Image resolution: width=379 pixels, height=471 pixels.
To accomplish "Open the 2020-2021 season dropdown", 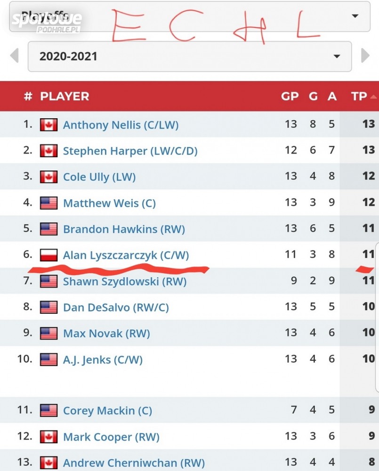I will [x=189, y=57].
